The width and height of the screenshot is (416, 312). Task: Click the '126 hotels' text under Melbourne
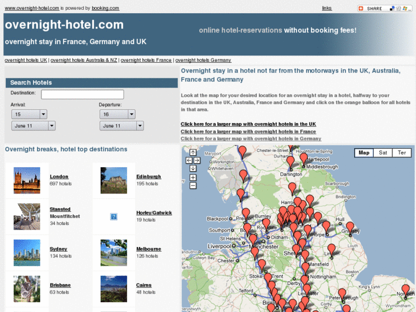[147, 256]
